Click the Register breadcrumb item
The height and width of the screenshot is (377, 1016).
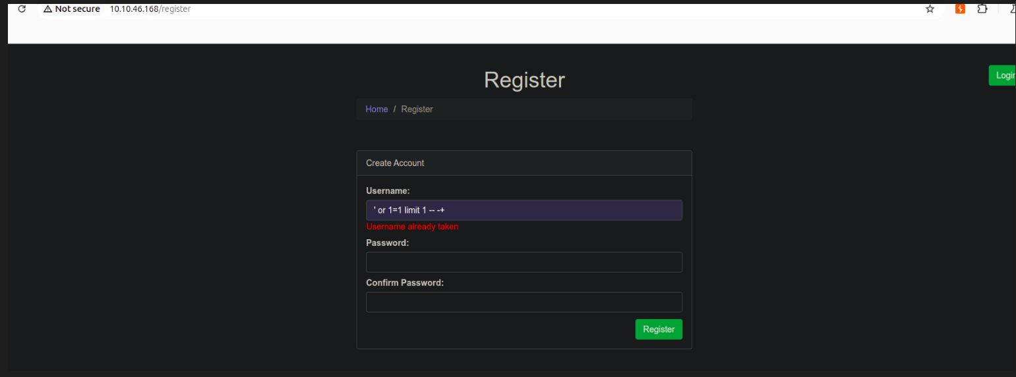tap(417, 109)
